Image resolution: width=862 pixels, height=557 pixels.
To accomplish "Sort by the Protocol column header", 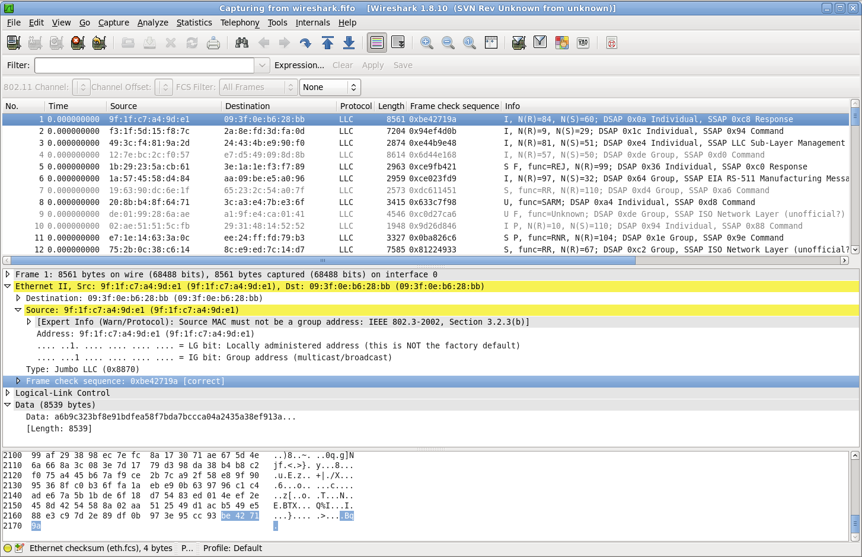I will point(356,106).
